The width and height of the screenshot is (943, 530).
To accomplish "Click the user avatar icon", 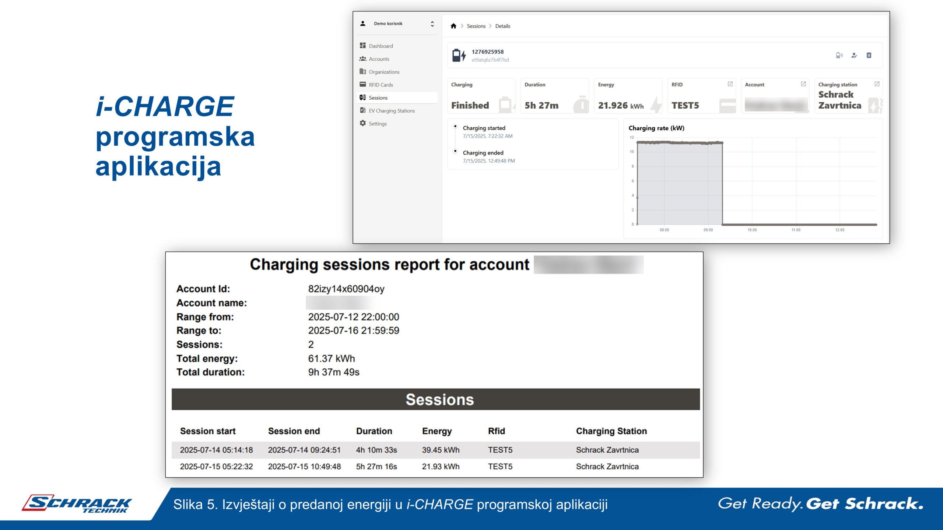I will tap(362, 23).
